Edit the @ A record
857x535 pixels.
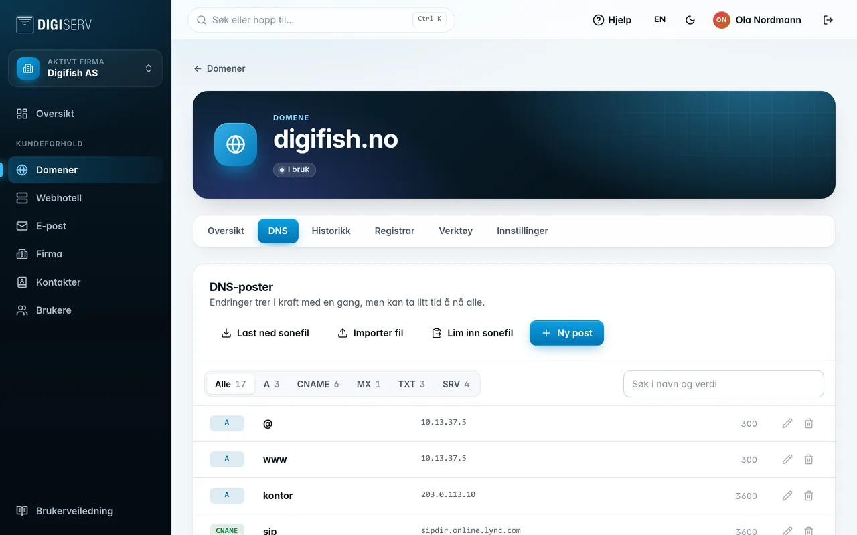click(787, 423)
